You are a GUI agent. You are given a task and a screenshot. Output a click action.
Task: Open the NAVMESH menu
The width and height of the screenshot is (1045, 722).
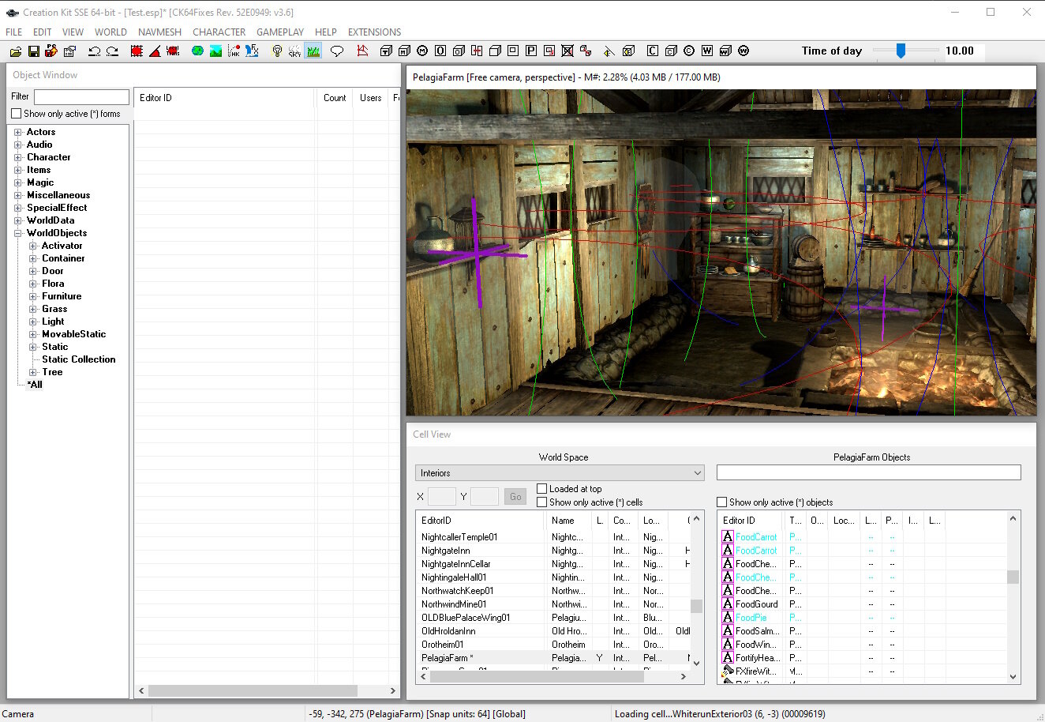[x=159, y=32]
